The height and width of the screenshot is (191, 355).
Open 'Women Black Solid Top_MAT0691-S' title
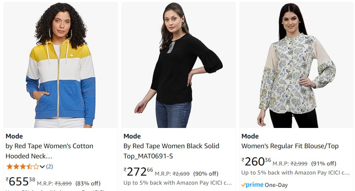click(171, 151)
